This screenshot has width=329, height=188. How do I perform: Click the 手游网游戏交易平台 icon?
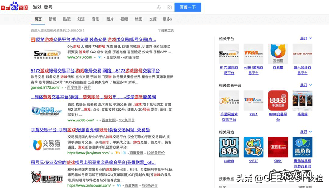229,100
